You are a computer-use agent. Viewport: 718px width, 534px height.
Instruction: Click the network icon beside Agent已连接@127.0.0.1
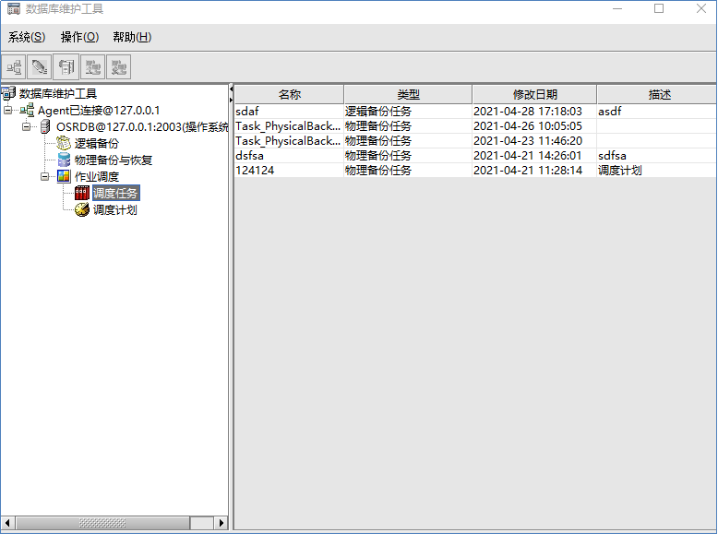tap(27, 111)
